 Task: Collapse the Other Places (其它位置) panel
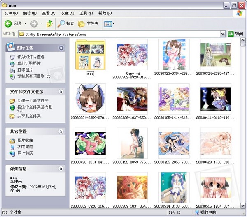[x=61, y=131]
